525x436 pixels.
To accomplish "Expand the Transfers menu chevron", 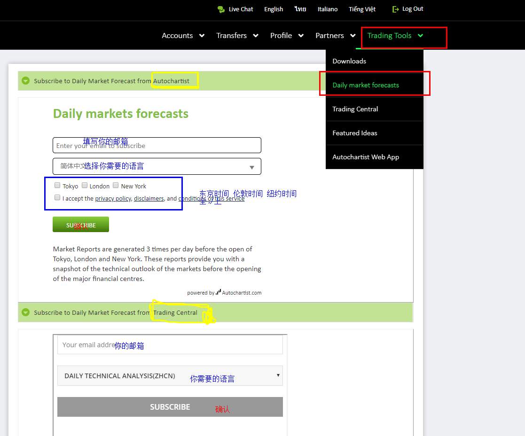I will (256, 35).
